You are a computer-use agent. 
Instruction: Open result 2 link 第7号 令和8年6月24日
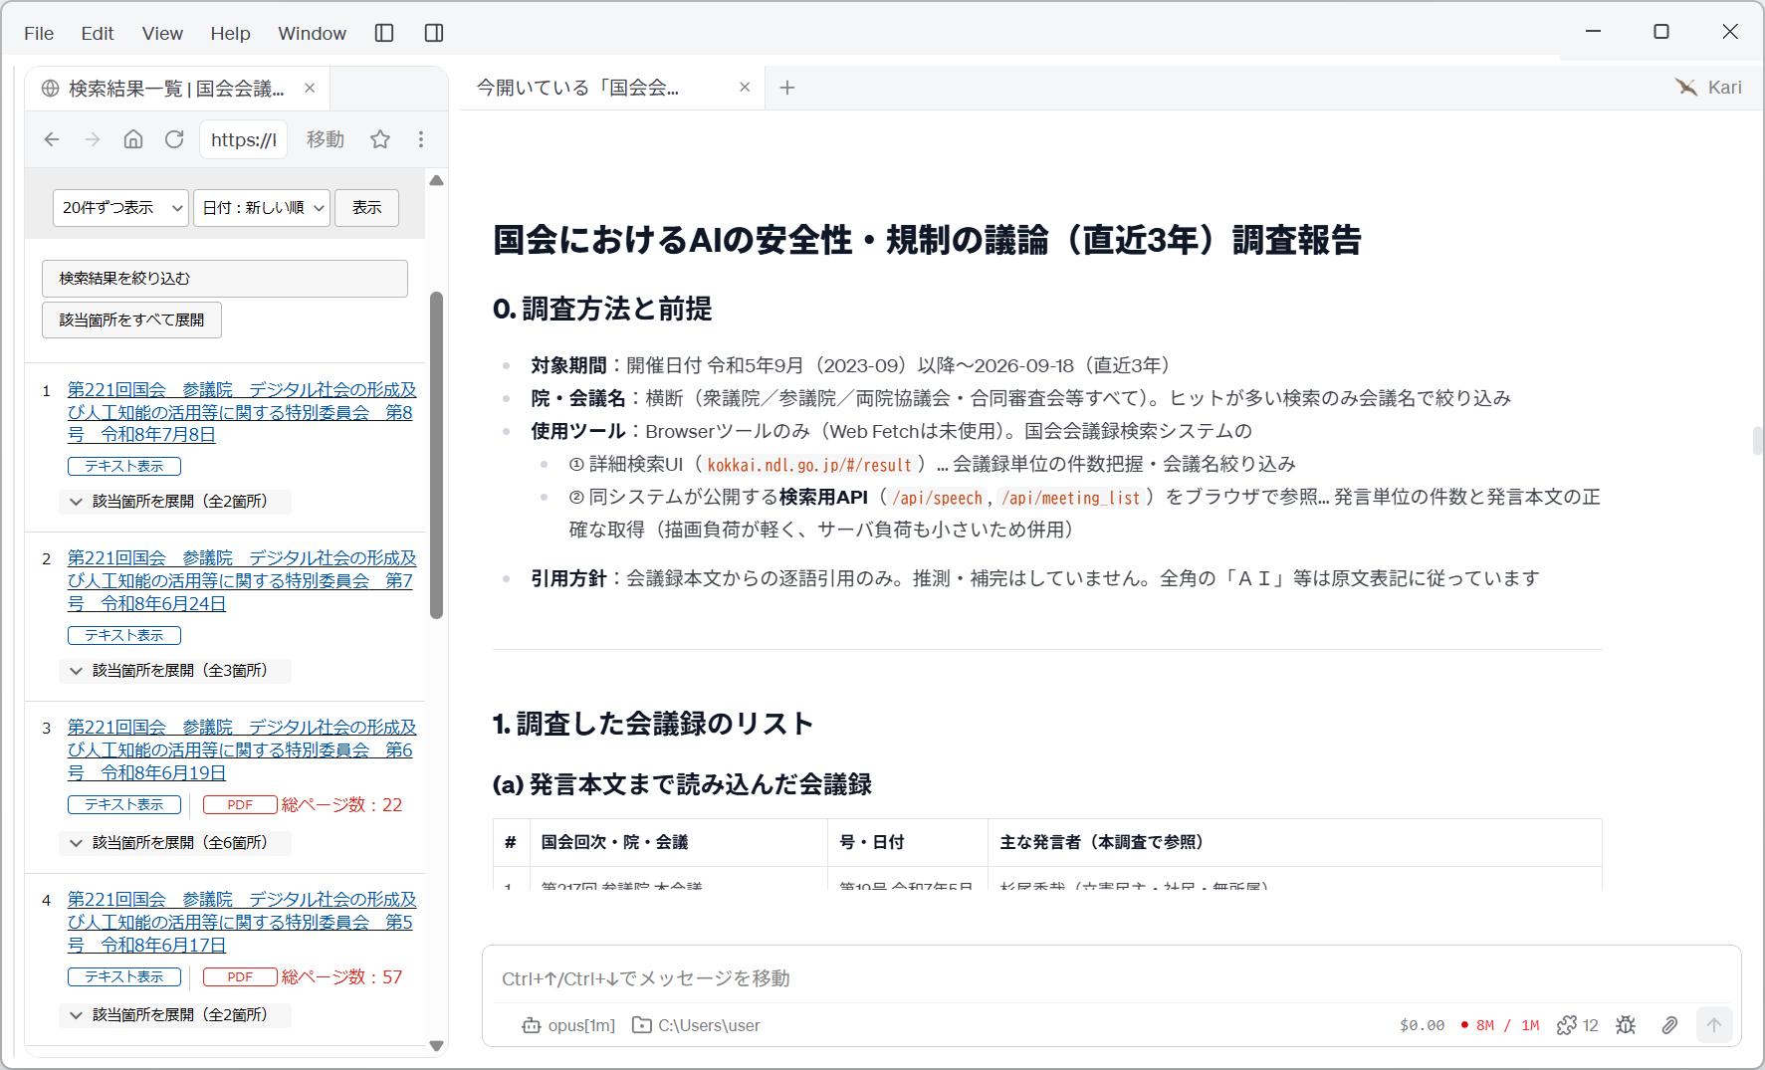pyautogui.click(x=242, y=580)
